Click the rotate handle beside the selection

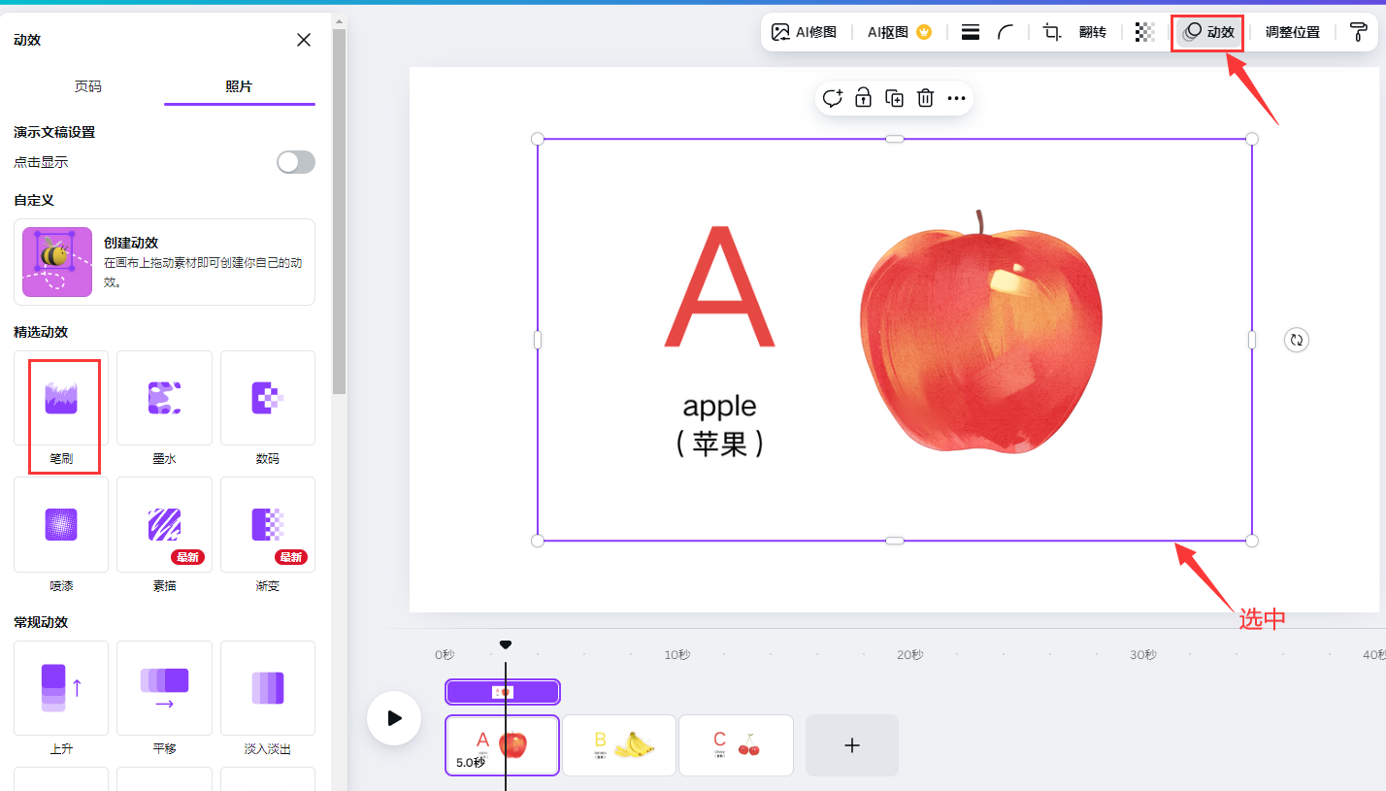pos(1297,340)
